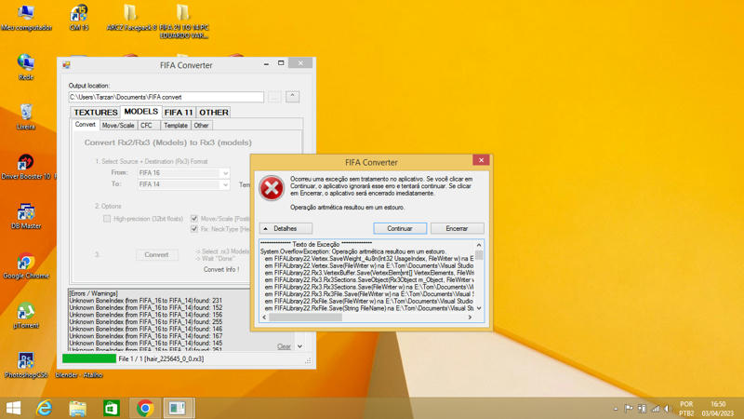
Task: Select System.OverflowException line in details
Action: [x=353, y=251]
